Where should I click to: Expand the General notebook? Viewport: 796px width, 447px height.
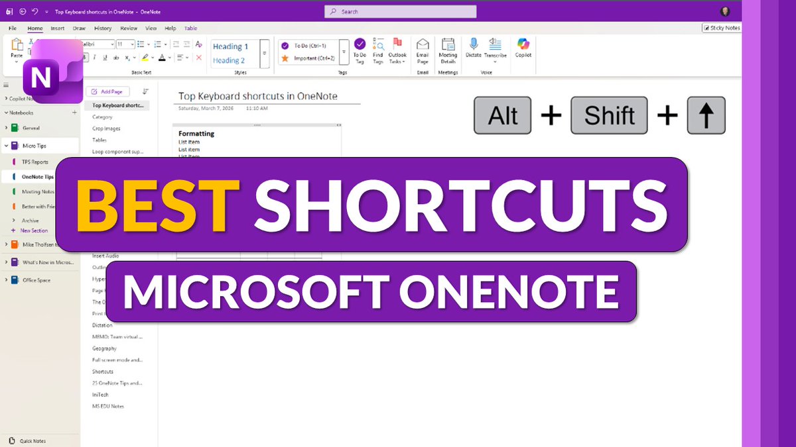[6, 128]
